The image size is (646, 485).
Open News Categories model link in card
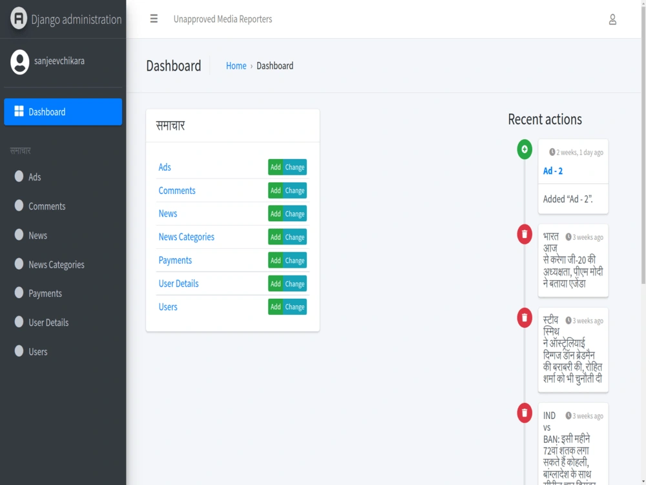coord(186,237)
